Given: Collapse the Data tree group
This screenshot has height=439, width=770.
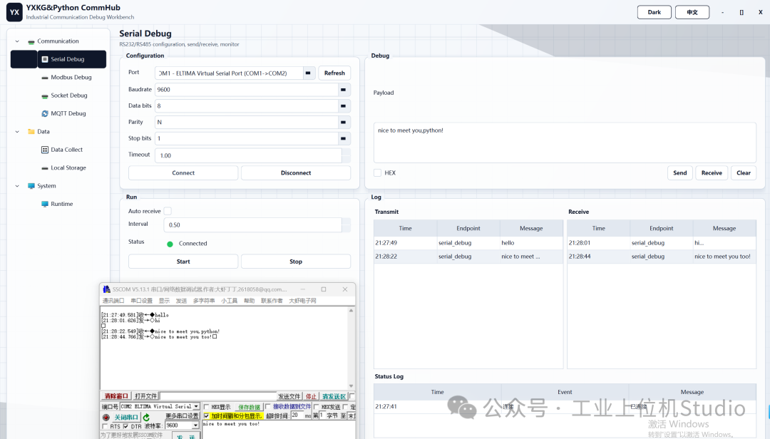Looking at the screenshot, I should point(17,132).
